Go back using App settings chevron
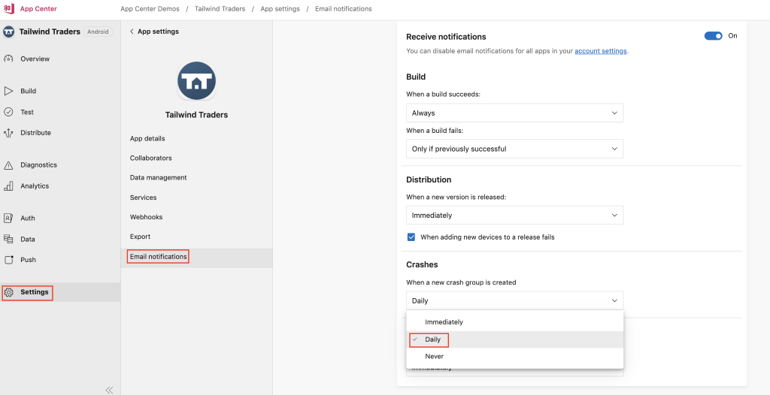The width and height of the screenshot is (770, 395). (x=132, y=32)
